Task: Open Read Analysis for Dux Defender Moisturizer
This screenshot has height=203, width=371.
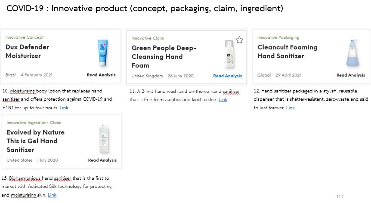Action: [x=101, y=75]
